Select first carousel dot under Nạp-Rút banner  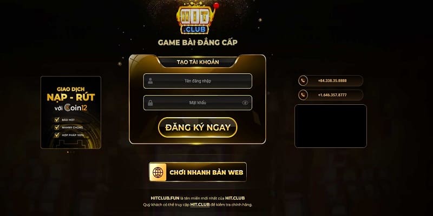point(68,152)
